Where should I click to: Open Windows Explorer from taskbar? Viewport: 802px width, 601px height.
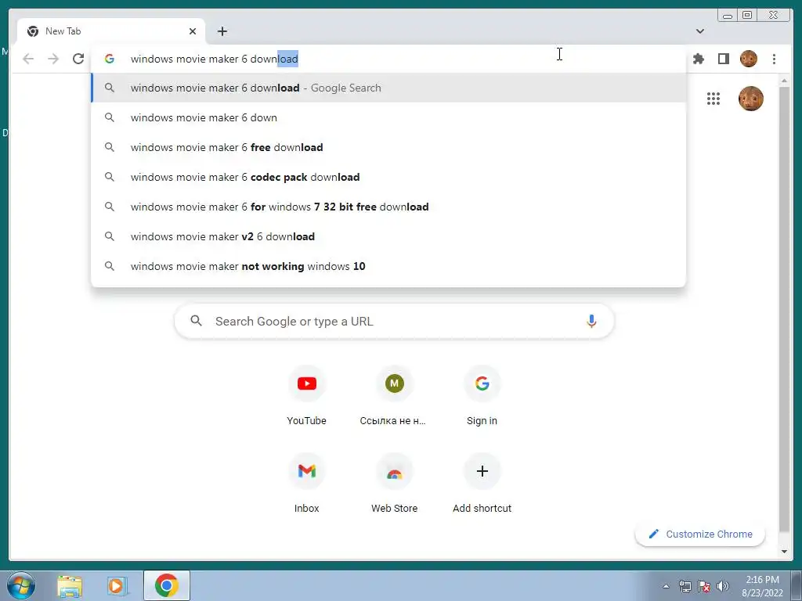click(70, 585)
